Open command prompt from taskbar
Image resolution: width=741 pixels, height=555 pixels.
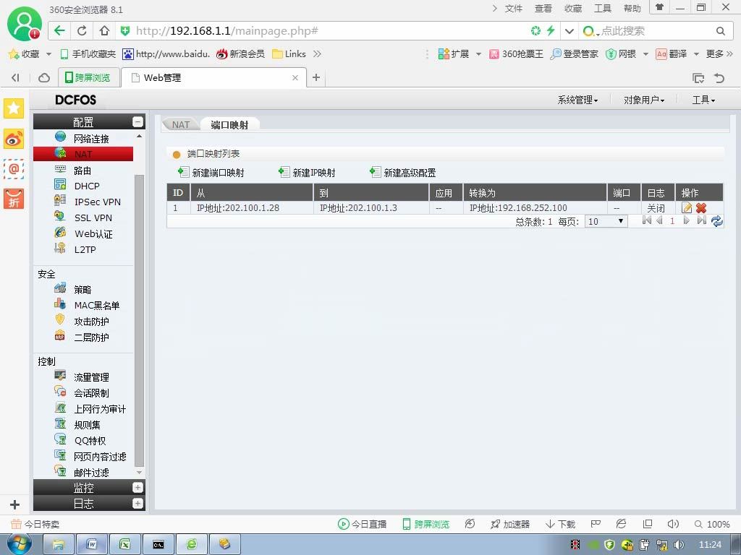pos(158,544)
